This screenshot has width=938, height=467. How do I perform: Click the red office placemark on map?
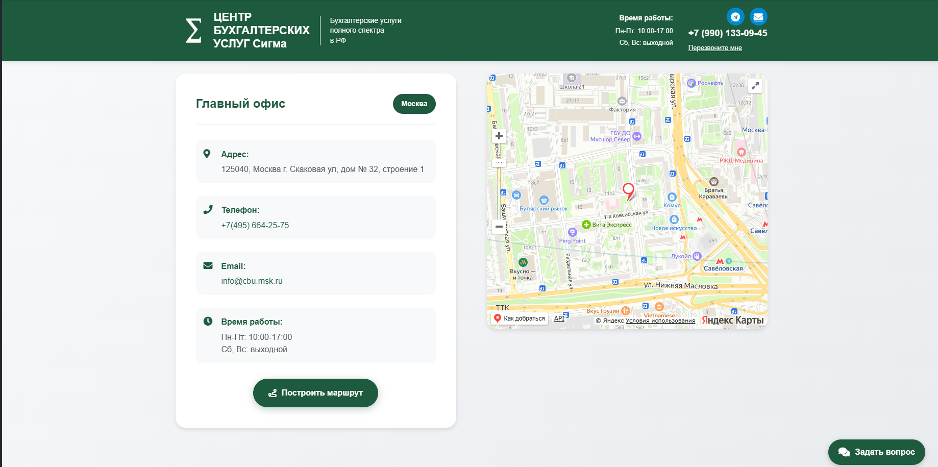point(629,192)
